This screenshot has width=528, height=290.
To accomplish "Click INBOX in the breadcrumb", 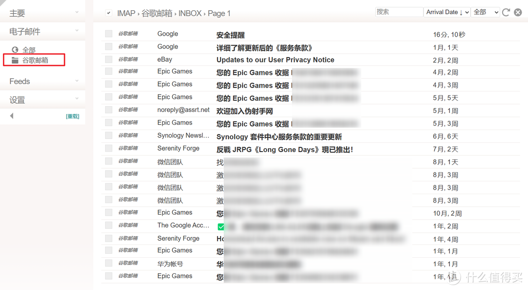I will point(190,14).
